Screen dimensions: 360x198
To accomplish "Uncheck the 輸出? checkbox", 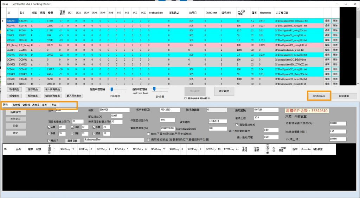I will click(x=49, y=140).
